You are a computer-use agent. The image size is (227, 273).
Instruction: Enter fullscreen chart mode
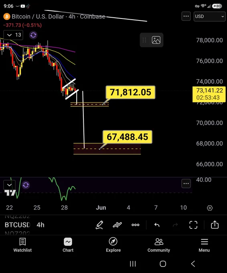(x=193, y=225)
